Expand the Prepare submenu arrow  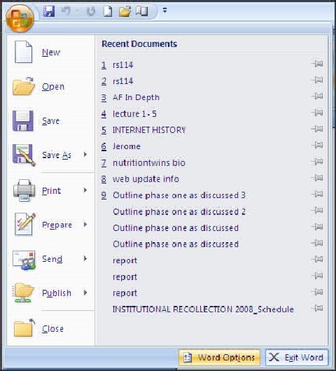[85, 224]
